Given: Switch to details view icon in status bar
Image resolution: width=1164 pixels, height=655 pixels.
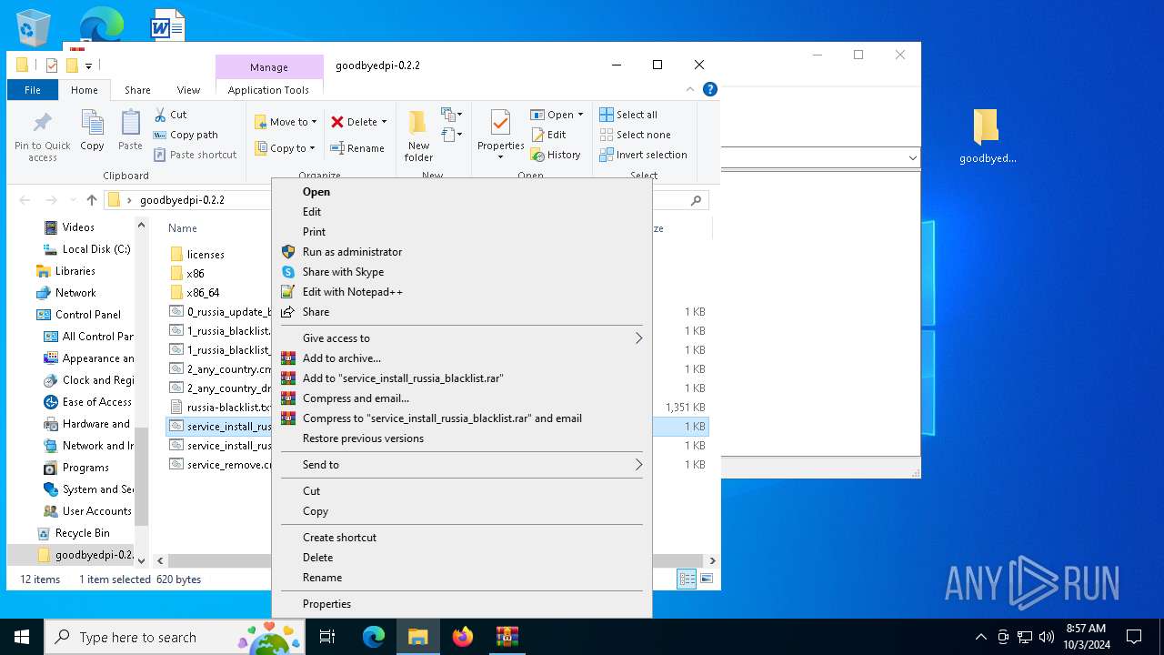Looking at the screenshot, I should (687, 579).
